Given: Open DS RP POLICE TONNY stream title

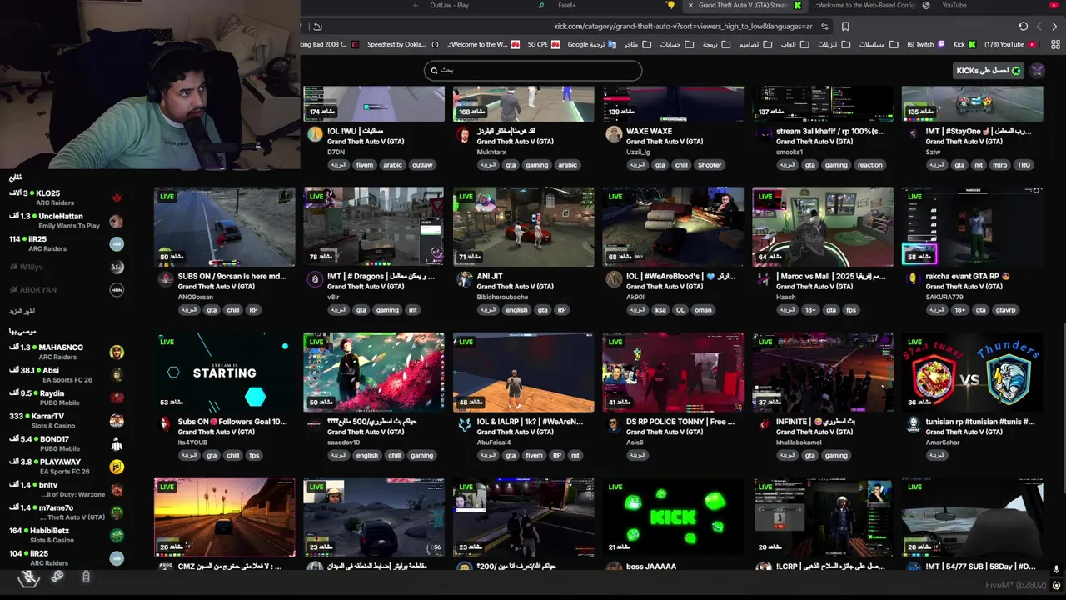Looking at the screenshot, I should click(x=680, y=422).
